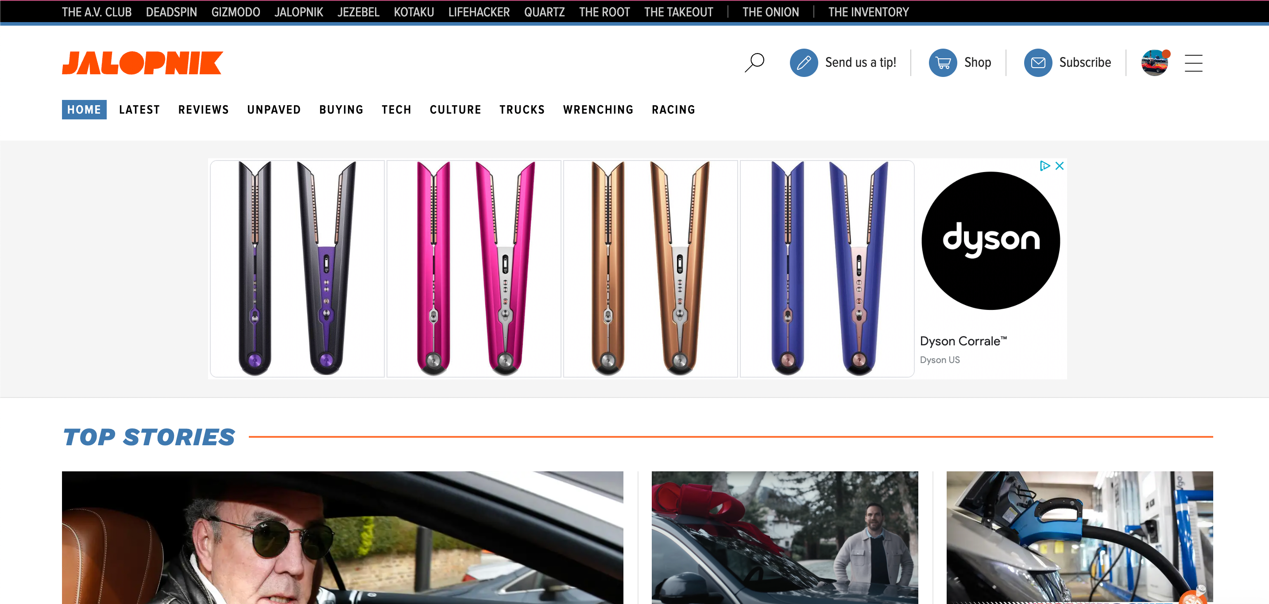Go to the REVIEWS section
Viewport: 1269px width, 604px height.
point(203,110)
